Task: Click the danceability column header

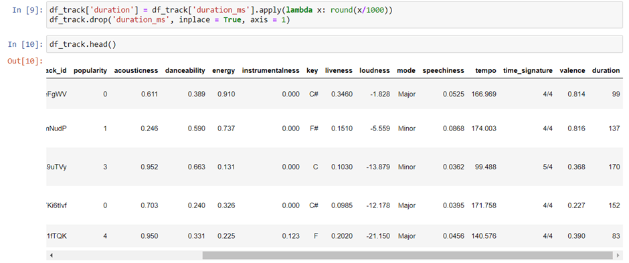Action: (x=185, y=70)
